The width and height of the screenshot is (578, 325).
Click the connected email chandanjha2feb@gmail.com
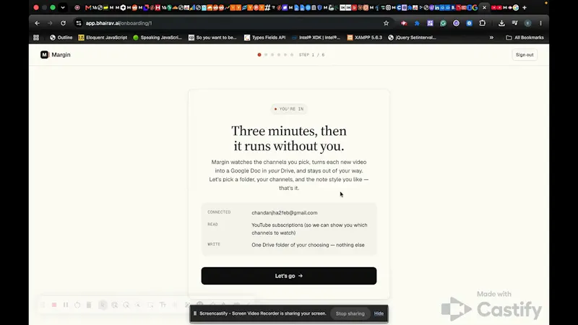click(x=284, y=212)
